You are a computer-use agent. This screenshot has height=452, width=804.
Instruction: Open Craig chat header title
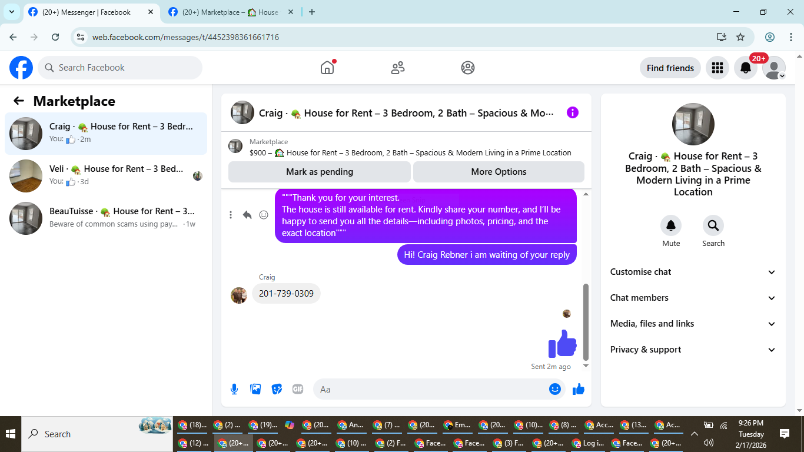[406, 113]
